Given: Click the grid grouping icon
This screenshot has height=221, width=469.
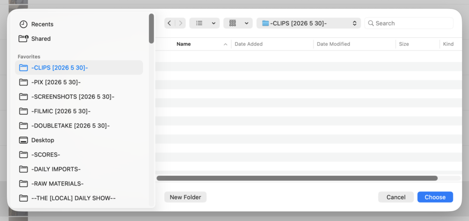Looking at the screenshot, I should [233, 23].
